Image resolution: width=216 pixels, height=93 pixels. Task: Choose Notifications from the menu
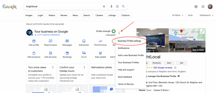tap(124, 48)
